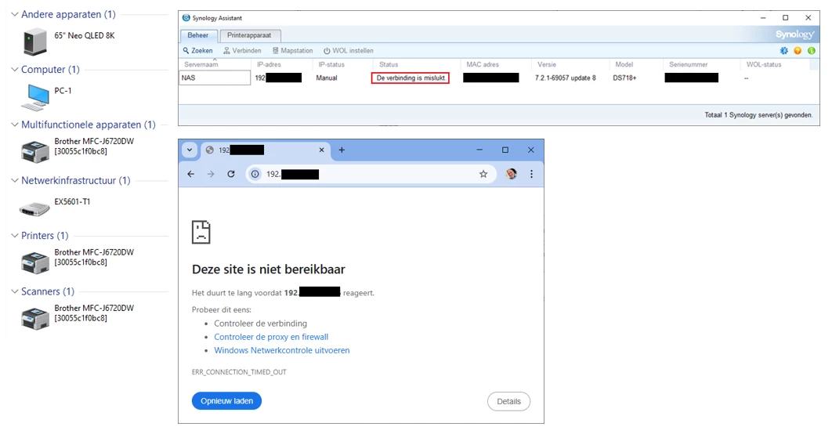Open the Printerapparaat tab

pyautogui.click(x=249, y=35)
